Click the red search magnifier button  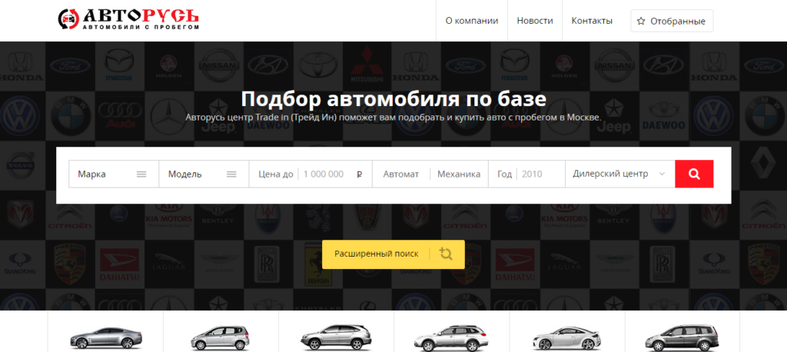click(694, 174)
